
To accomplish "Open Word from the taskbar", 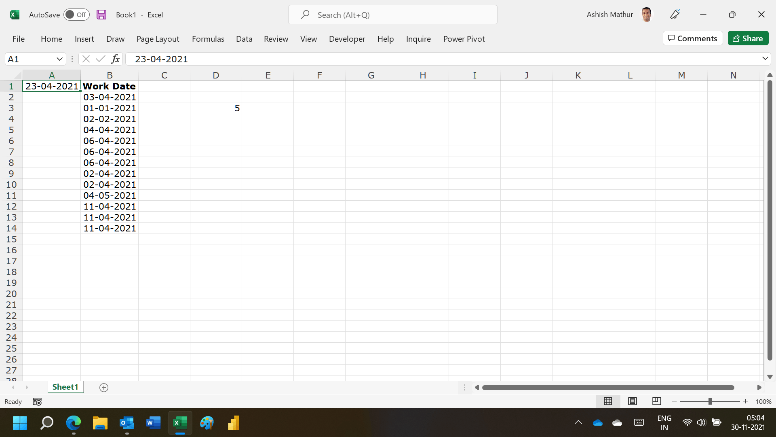I will click(x=153, y=423).
